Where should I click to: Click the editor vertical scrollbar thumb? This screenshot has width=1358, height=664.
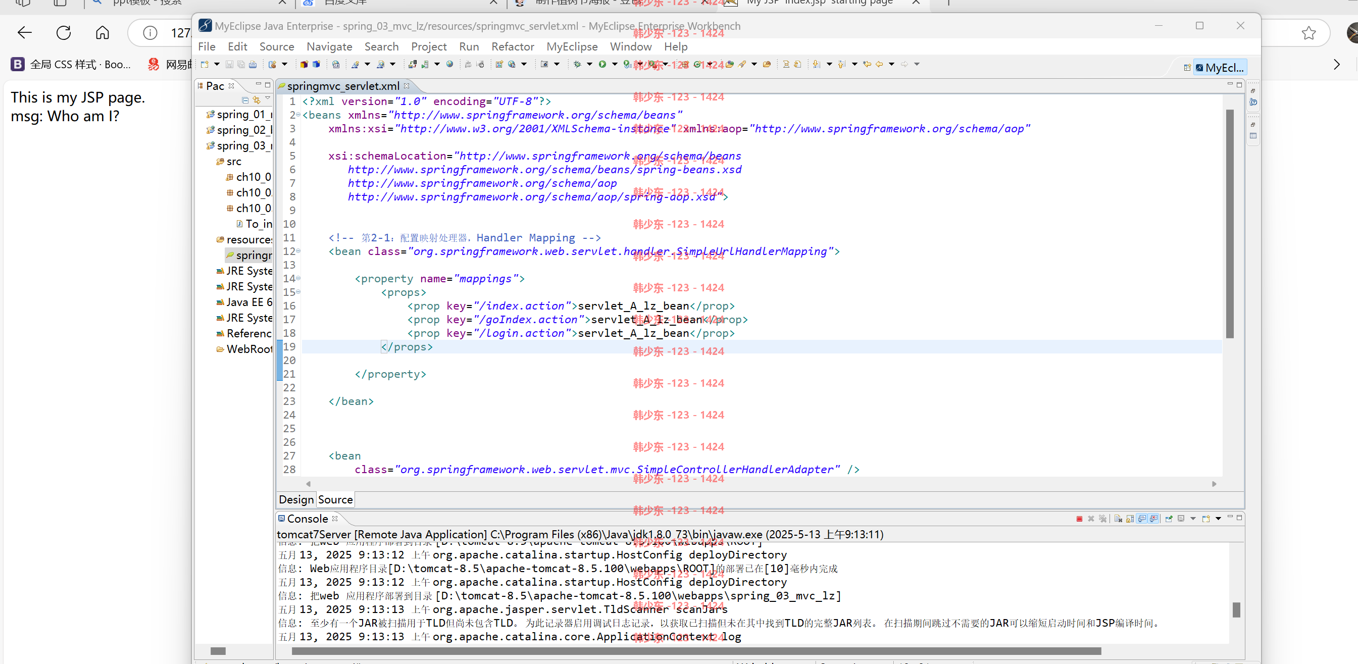click(x=1230, y=224)
